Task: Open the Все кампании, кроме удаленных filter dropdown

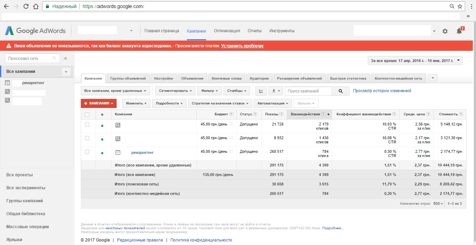Action: coord(115,91)
